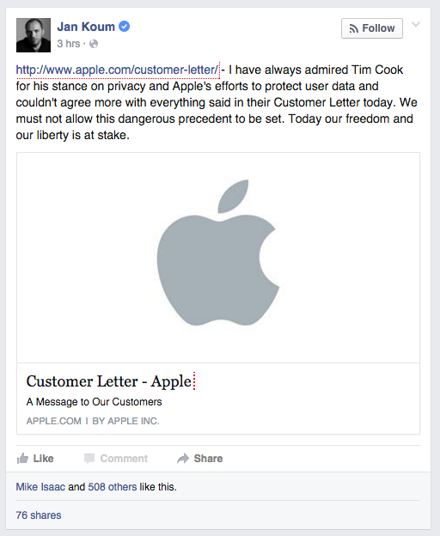
Task: Click the Share arrow icon
Action: click(183, 459)
